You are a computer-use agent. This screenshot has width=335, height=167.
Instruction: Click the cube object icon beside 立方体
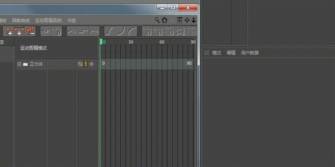[x=26, y=64]
